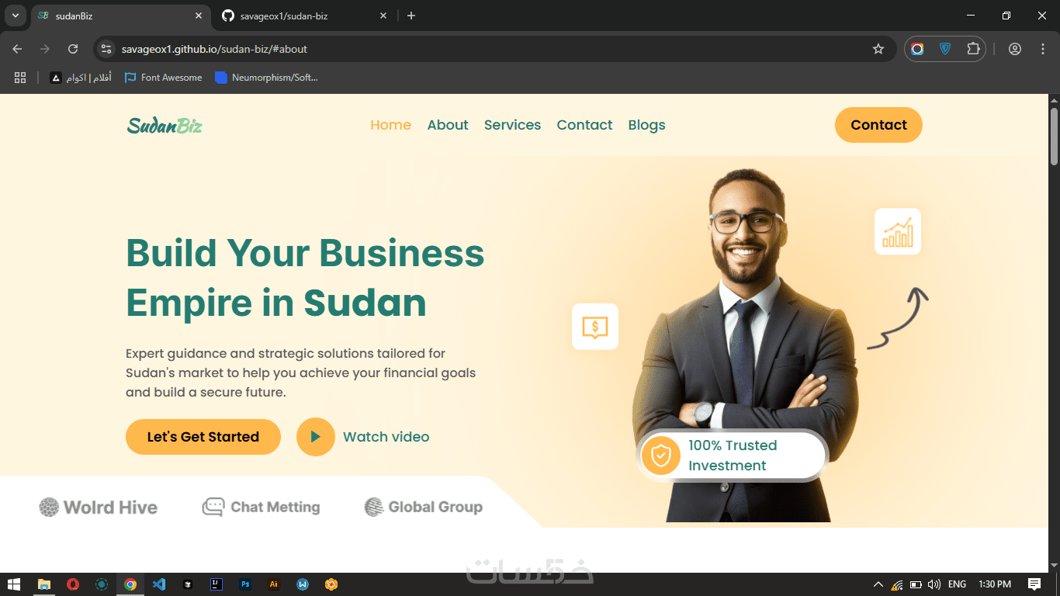Image resolution: width=1060 pixels, height=596 pixels.
Task: Click the SudanBiz logo
Action: pos(165,125)
